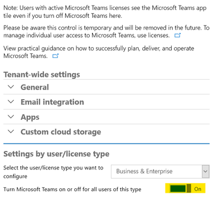Image resolution: width=223 pixels, height=210 pixels.
Task: Expand the Apps section chevron
Action: coord(11,116)
